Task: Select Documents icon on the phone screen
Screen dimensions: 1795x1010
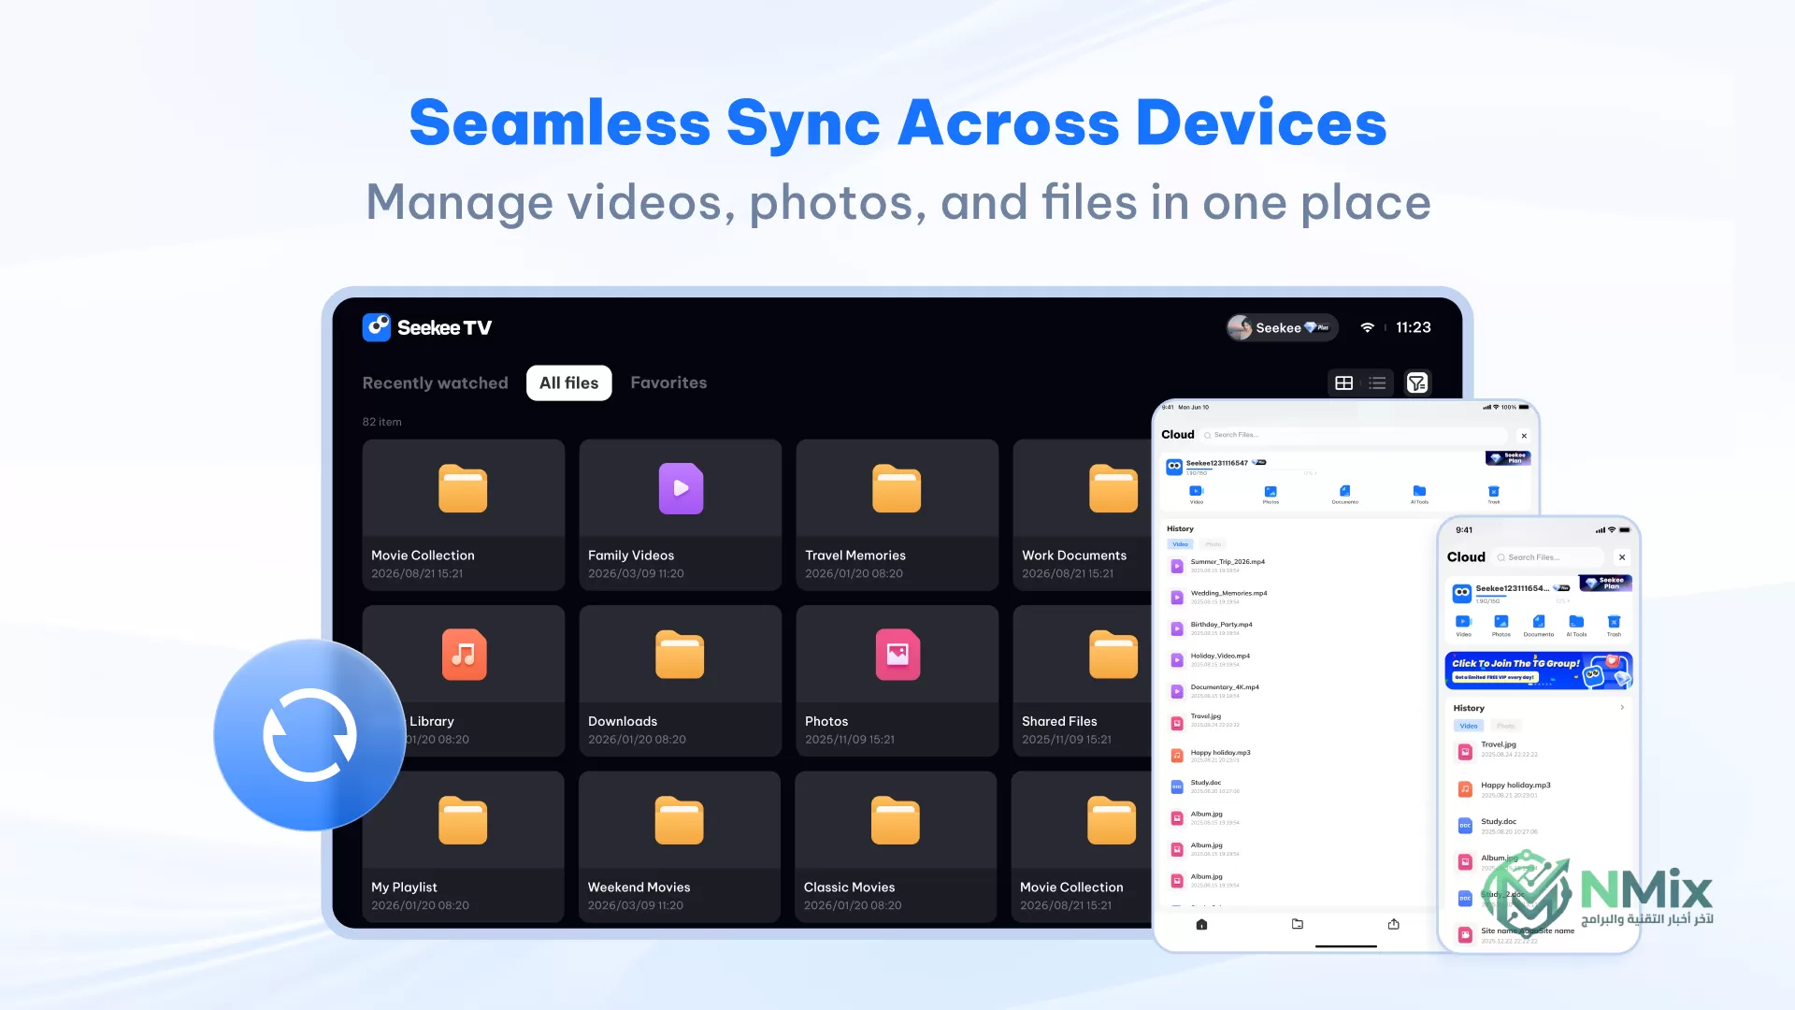Action: tap(1539, 622)
